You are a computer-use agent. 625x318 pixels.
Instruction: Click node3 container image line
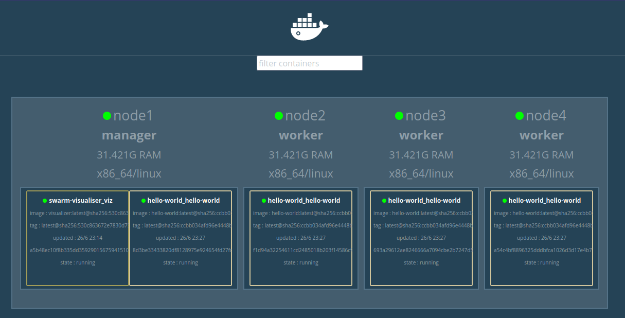(423, 213)
